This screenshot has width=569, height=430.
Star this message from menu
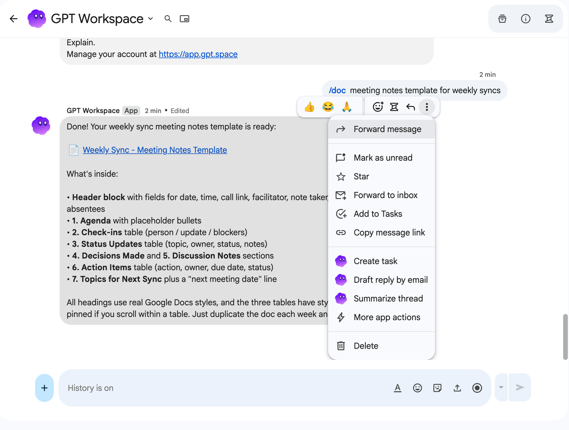click(382, 176)
